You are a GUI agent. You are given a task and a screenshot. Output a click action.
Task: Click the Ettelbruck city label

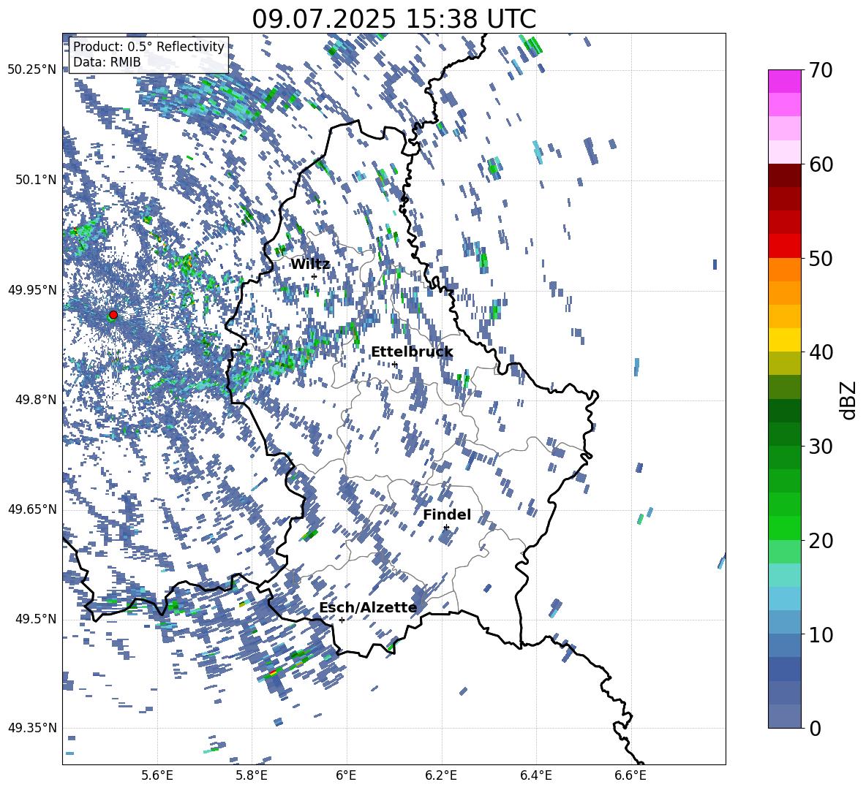coord(412,352)
